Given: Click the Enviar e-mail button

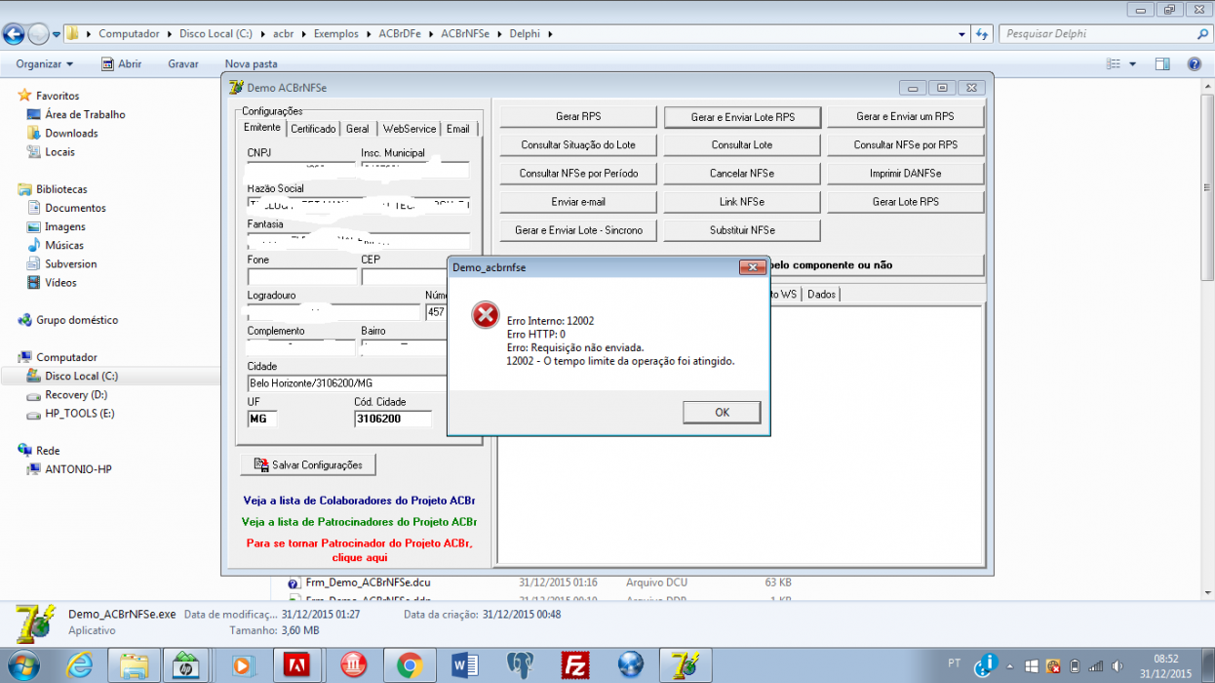Looking at the screenshot, I should (578, 202).
